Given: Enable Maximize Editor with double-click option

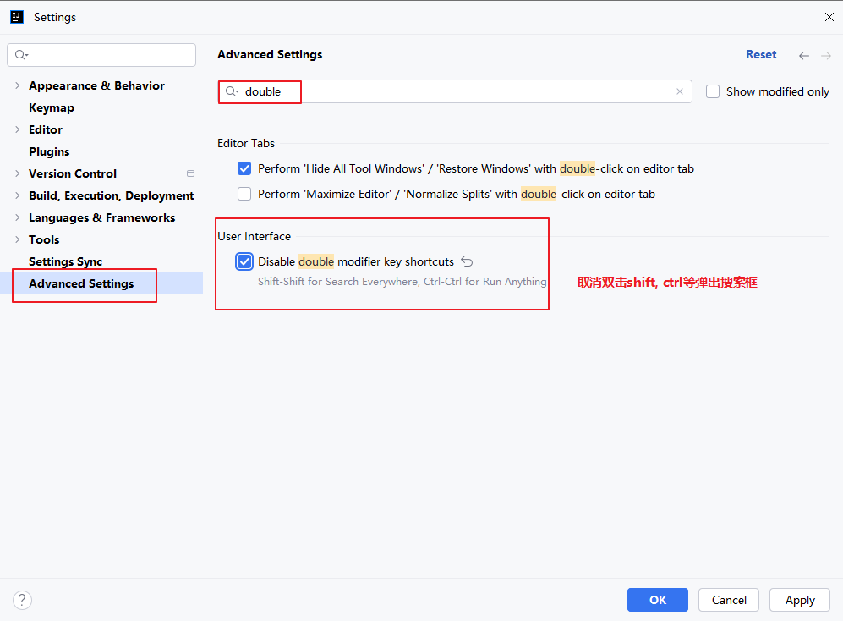Looking at the screenshot, I should click(244, 194).
